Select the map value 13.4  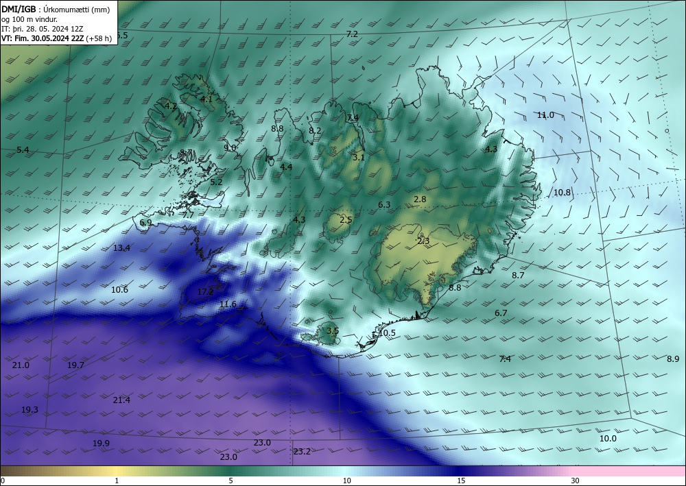coord(121,248)
